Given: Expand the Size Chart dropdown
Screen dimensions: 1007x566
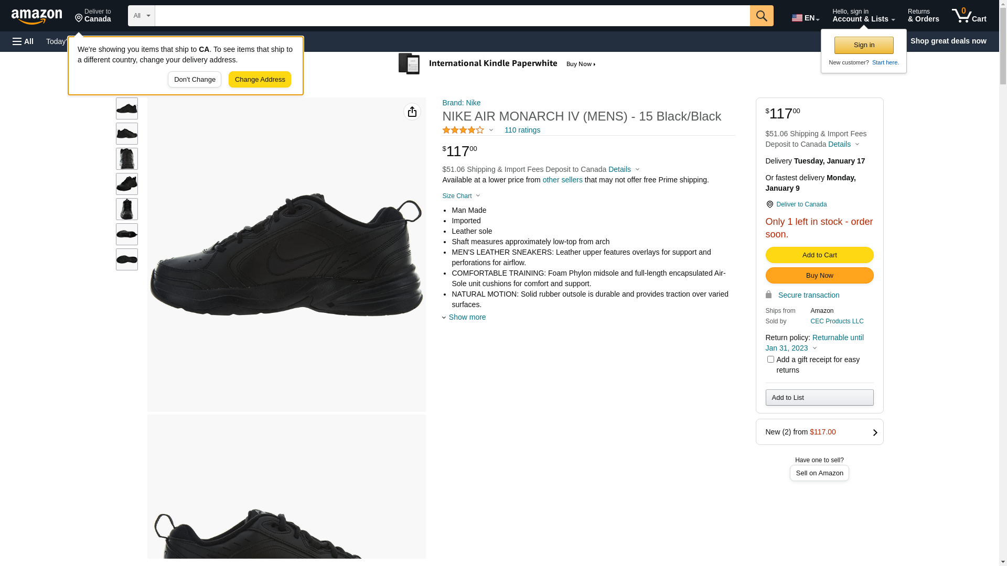Looking at the screenshot, I should (461, 196).
